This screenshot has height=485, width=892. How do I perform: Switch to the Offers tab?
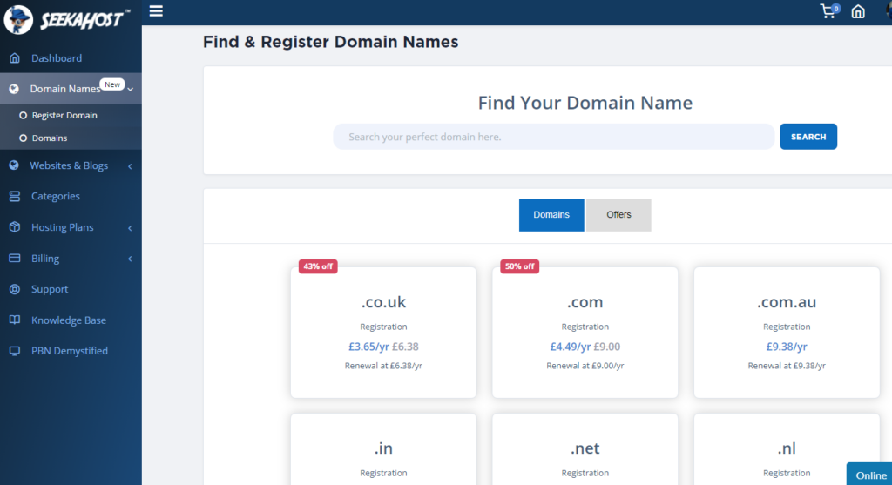(x=618, y=215)
